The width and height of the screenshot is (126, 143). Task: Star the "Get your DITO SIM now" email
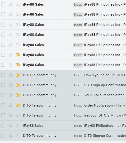[x=11, y=115]
